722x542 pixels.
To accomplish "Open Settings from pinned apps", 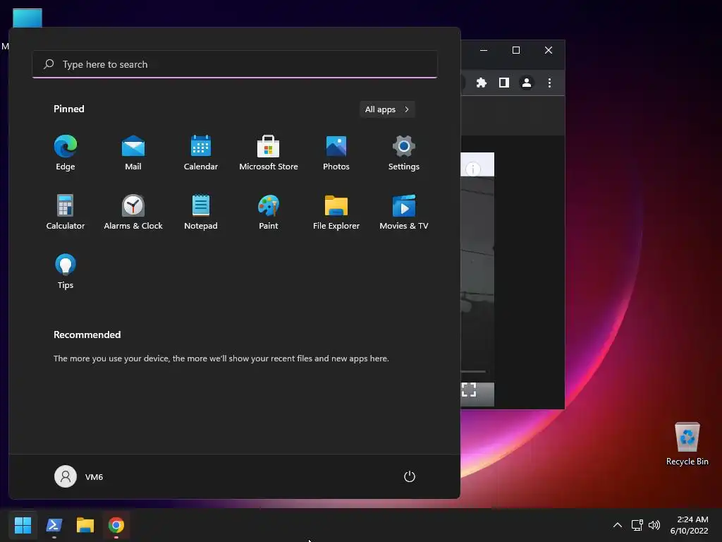I will (x=404, y=152).
